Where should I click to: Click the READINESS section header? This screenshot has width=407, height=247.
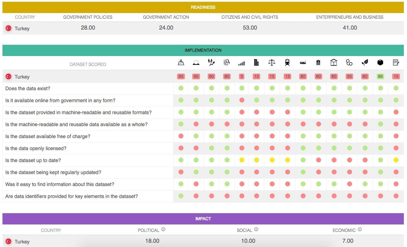(x=203, y=7)
